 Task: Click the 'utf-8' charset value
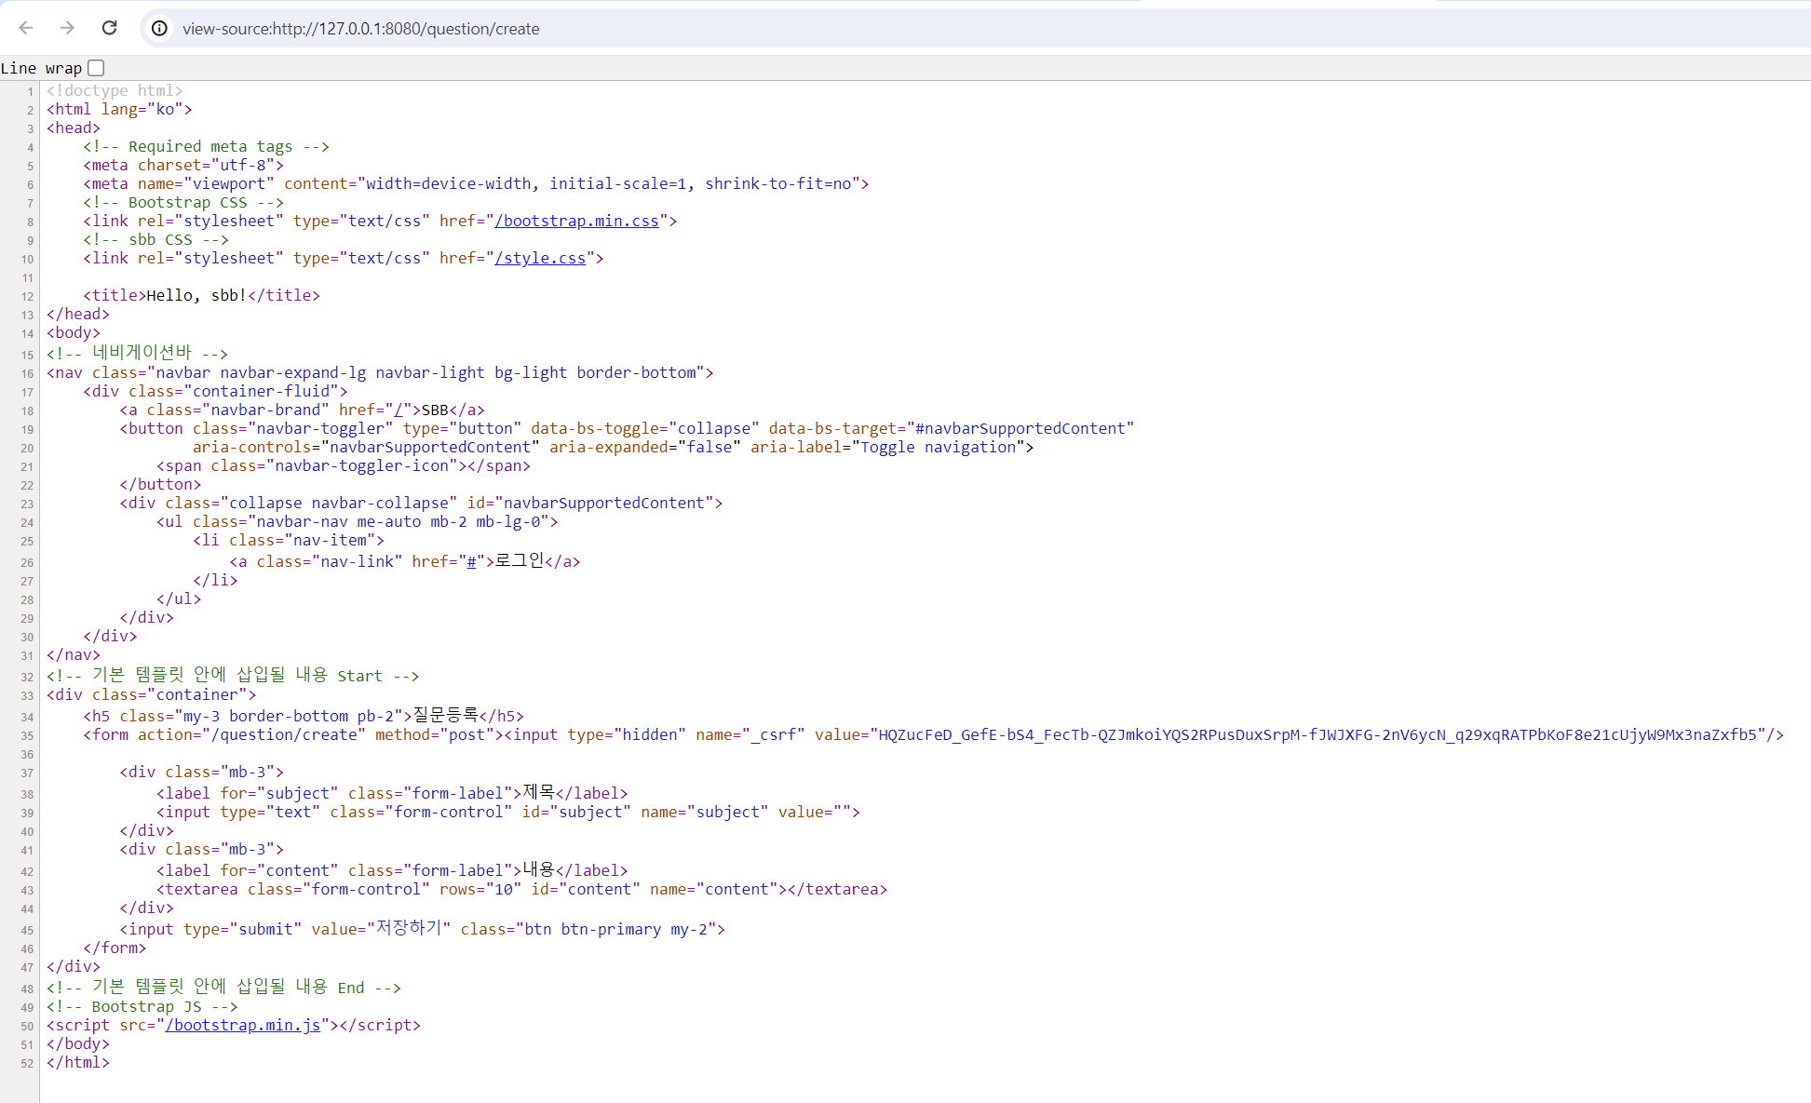(x=242, y=165)
